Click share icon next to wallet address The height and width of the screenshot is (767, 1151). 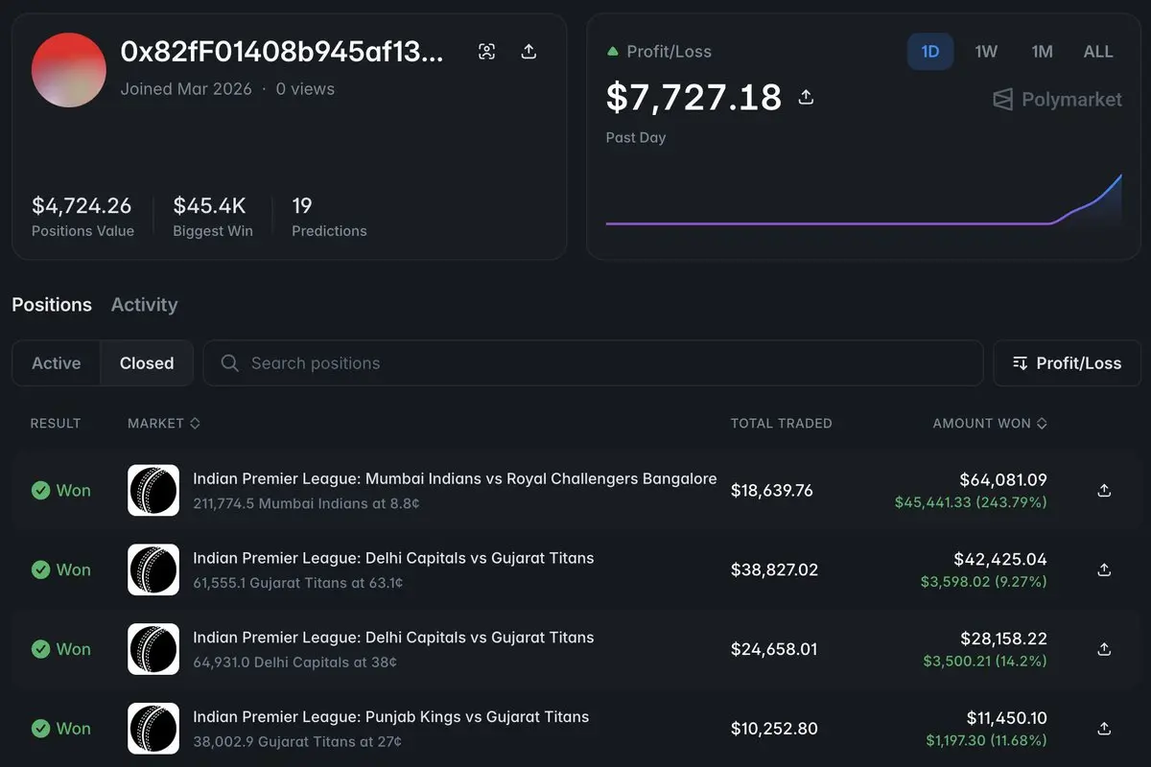529,52
